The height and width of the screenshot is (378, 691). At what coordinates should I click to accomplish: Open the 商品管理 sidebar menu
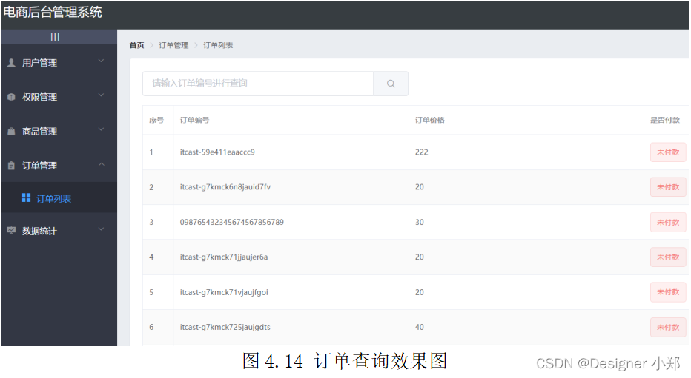59,132
